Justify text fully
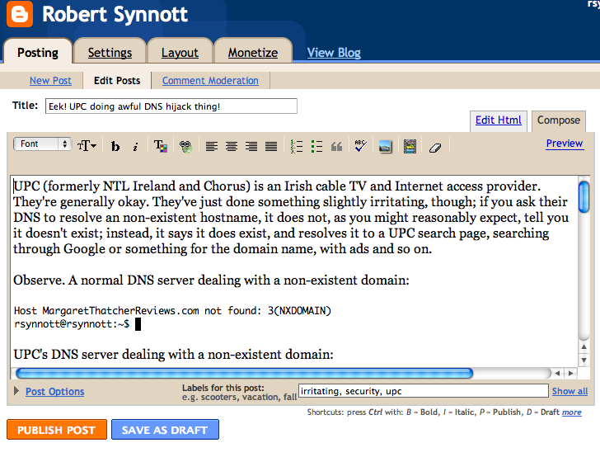The width and height of the screenshot is (600, 457). (x=271, y=146)
